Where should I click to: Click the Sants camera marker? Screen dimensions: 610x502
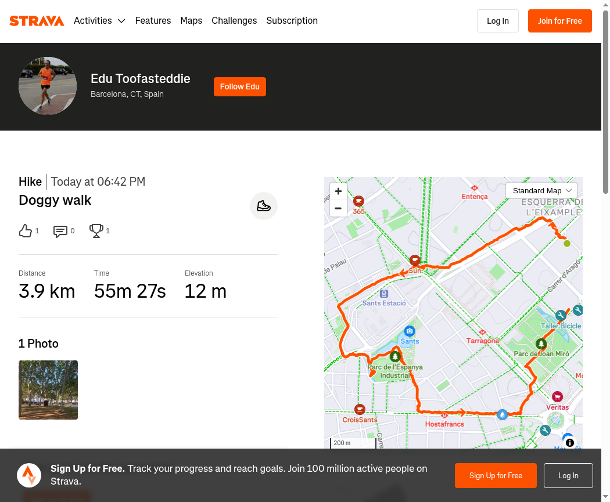tap(409, 331)
